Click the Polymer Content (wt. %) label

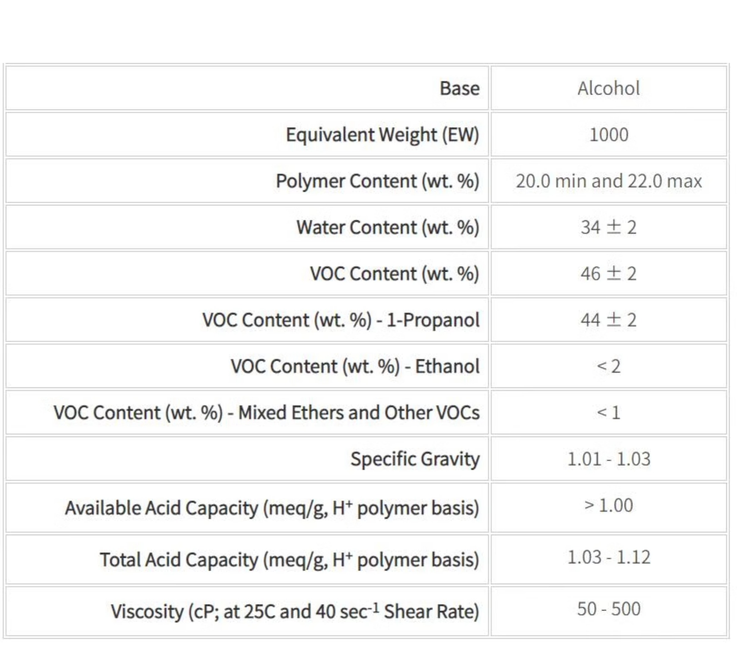(x=377, y=181)
